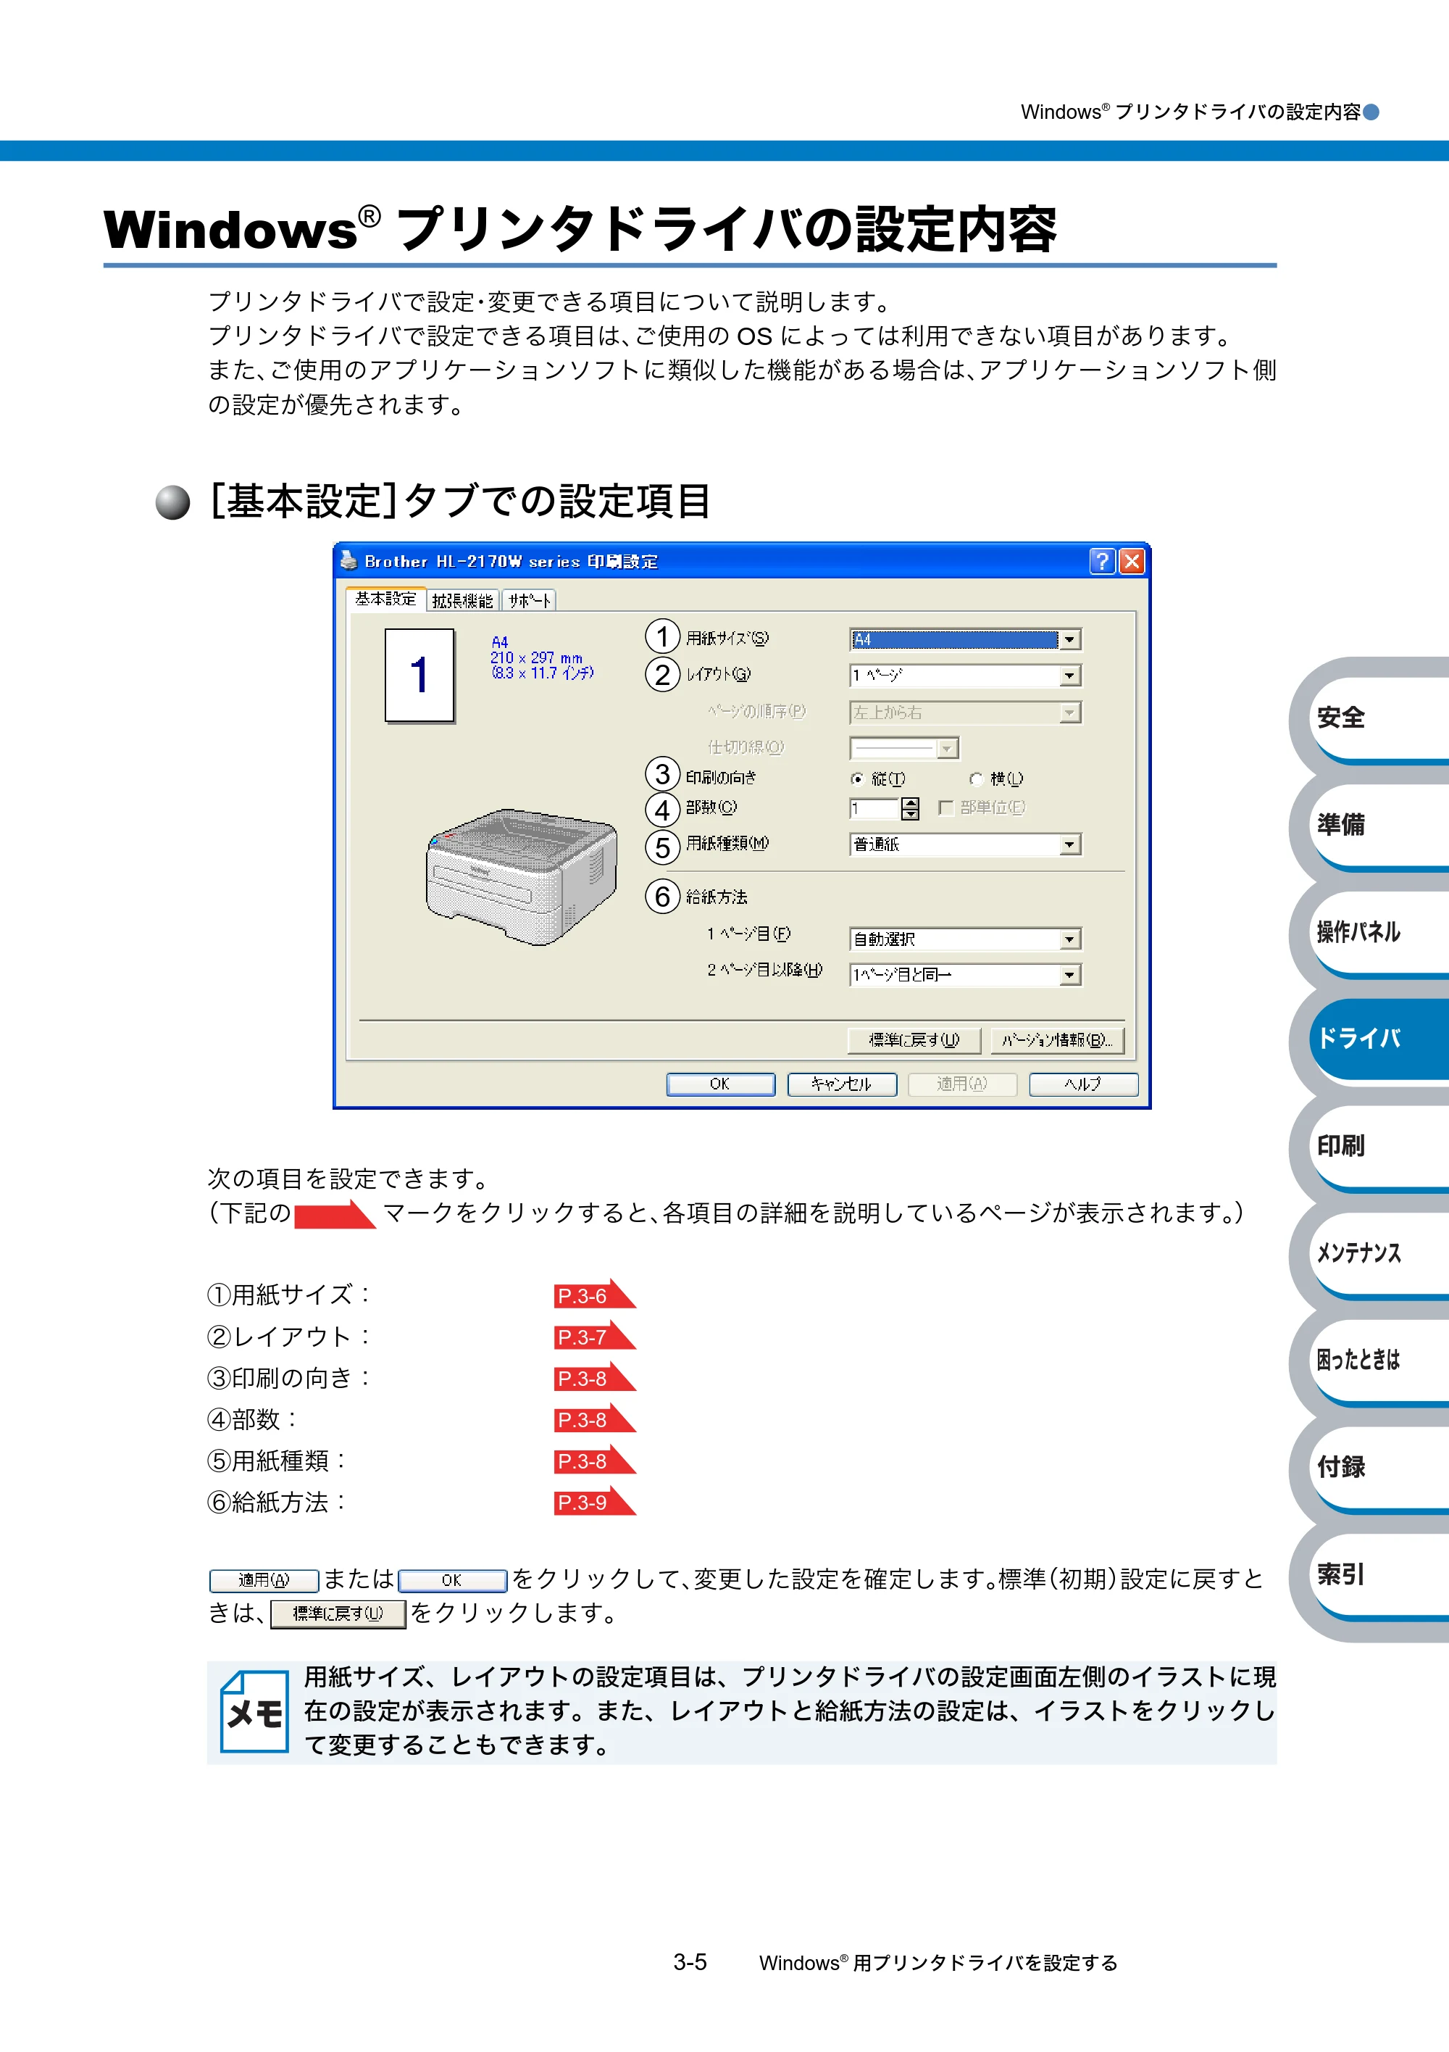Image resolution: width=1449 pixels, height=2052 pixels.
Task: Click the 部数 copies spinner arrows
Action: (x=910, y=809)
